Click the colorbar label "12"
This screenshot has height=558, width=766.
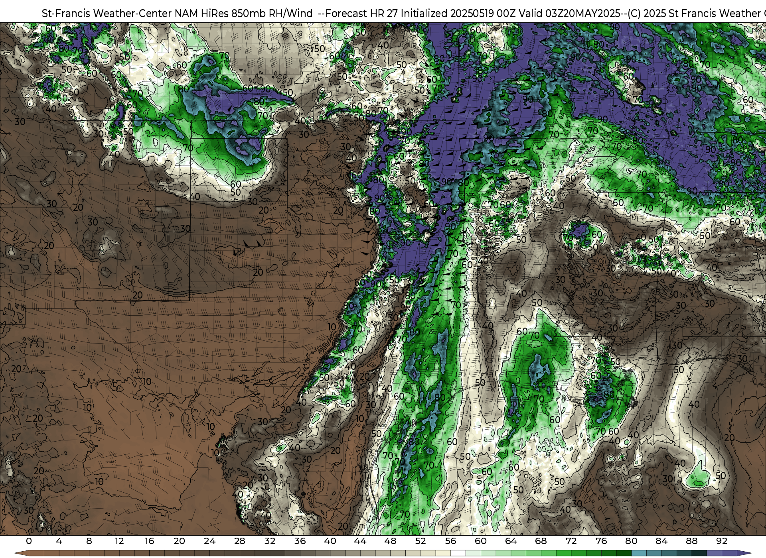[x=119, y=541]
